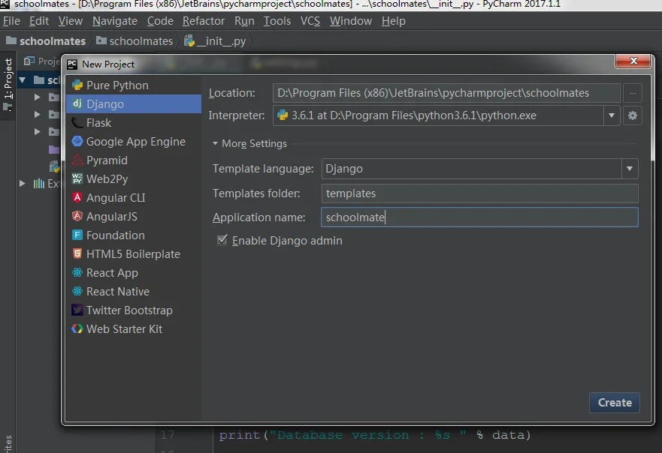Viewport: 662px width, 453px height.
Task: Open the Run menu
Action: click(x=244, y=21)
